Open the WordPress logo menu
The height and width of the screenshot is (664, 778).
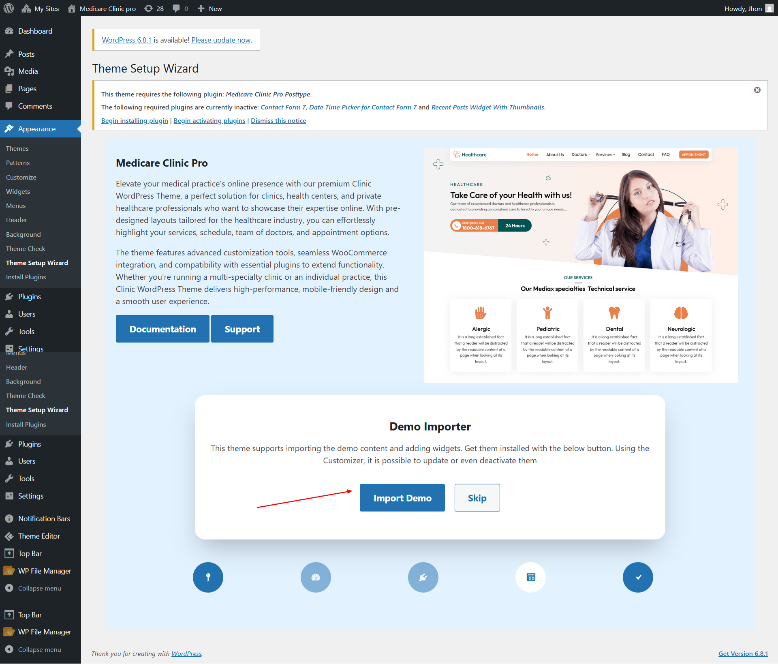tap(9, 8)
